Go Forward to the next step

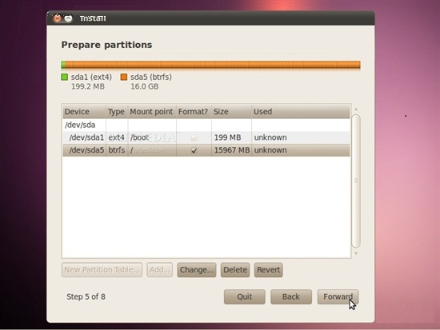point(338,296)
